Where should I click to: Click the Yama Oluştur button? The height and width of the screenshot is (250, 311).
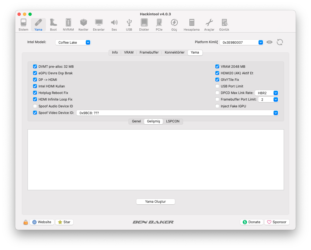(156, 202)
